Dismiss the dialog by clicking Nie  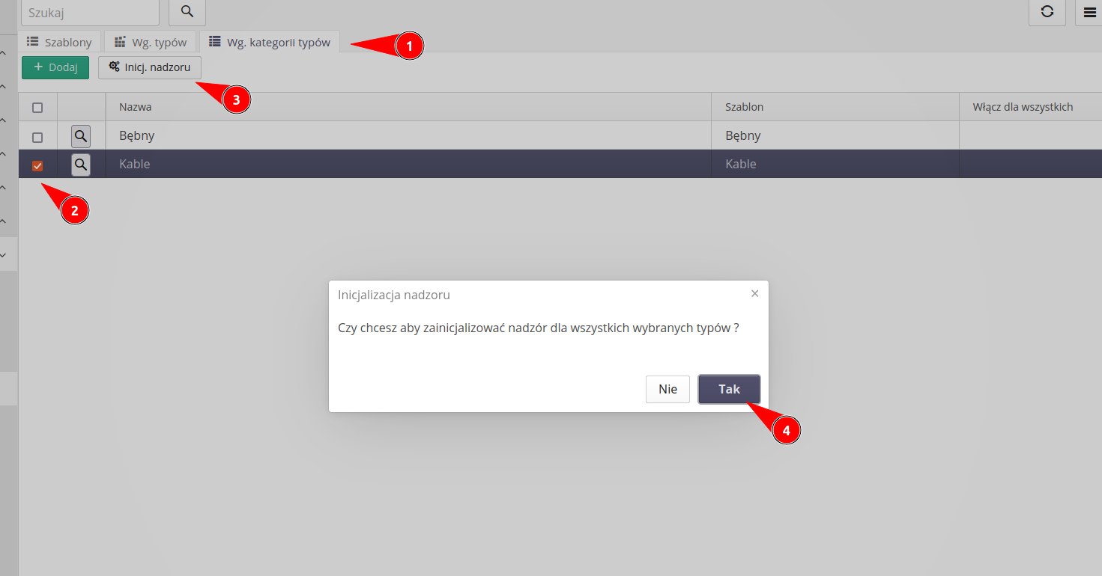[667, 389]
